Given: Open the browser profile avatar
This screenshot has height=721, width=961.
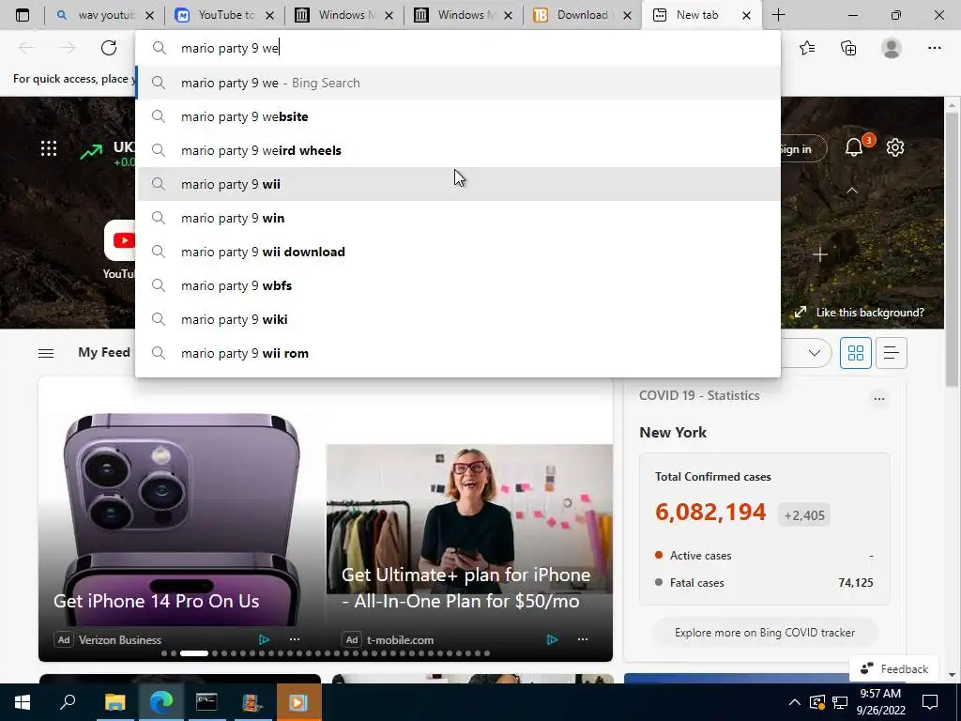Looking at the screenshot, I should [x=892, y=48].
